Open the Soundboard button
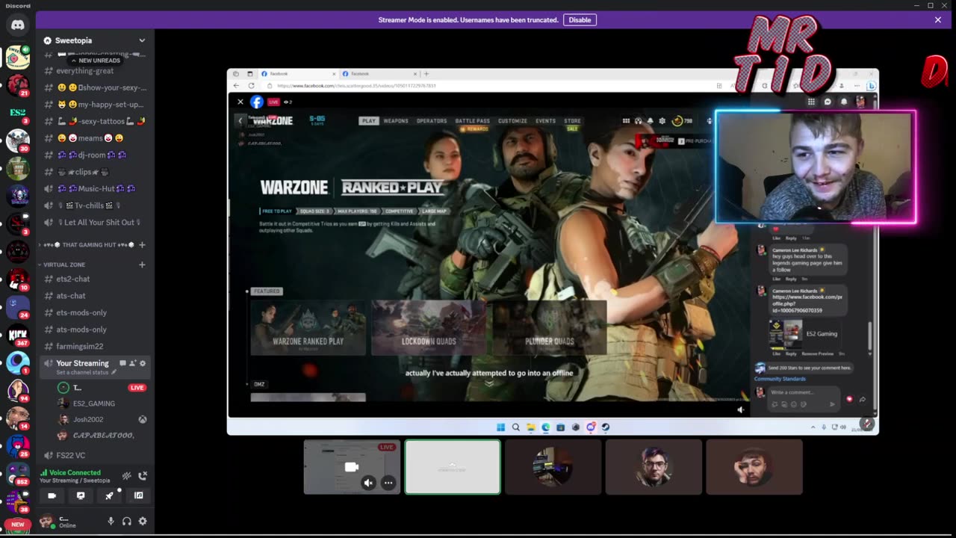Image resolution: width=956 pixels, height=538 pixels. click(x=138, y=495)
